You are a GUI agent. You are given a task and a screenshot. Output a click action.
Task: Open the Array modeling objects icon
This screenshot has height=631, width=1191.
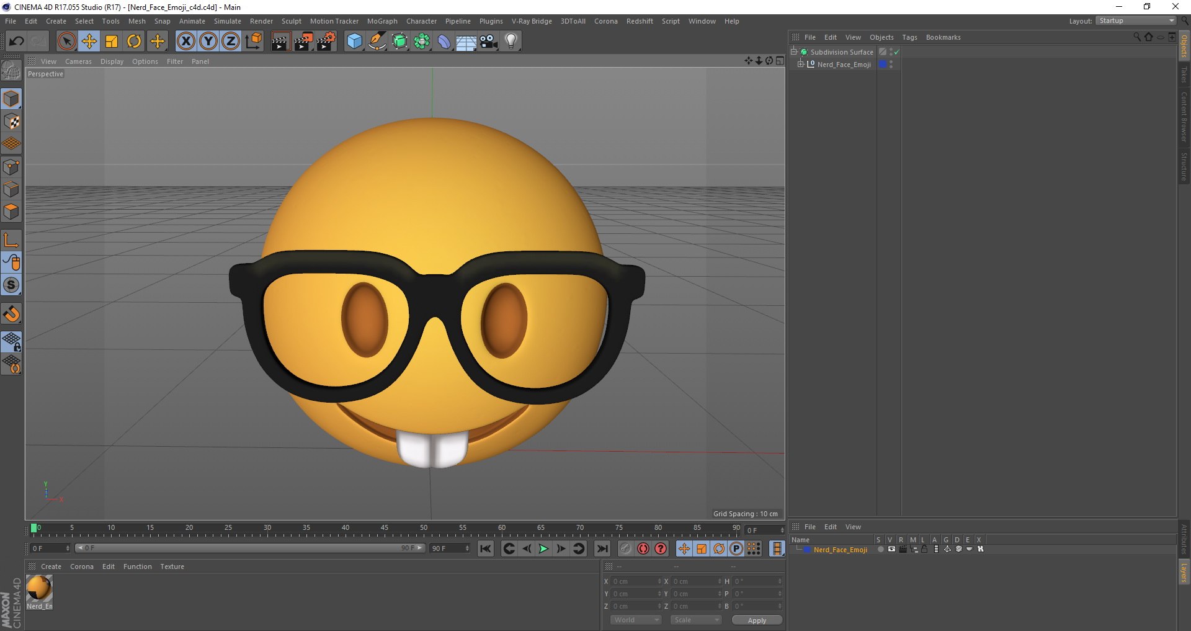(422, 42)
